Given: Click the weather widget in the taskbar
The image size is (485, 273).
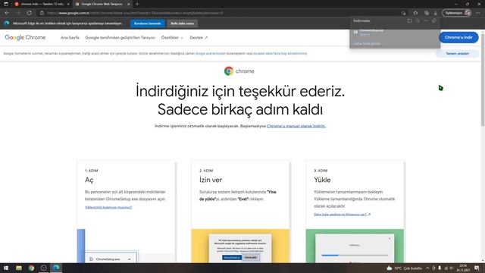Looking at the screenshot, I should pos(404,268).
